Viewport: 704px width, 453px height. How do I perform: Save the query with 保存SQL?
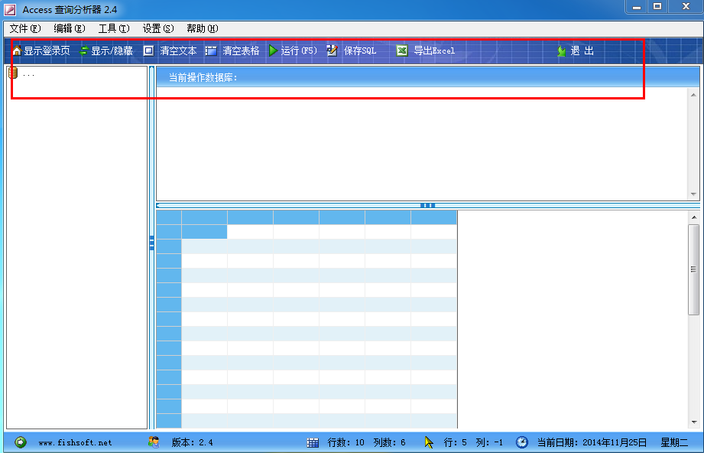[x=359, y=51]
